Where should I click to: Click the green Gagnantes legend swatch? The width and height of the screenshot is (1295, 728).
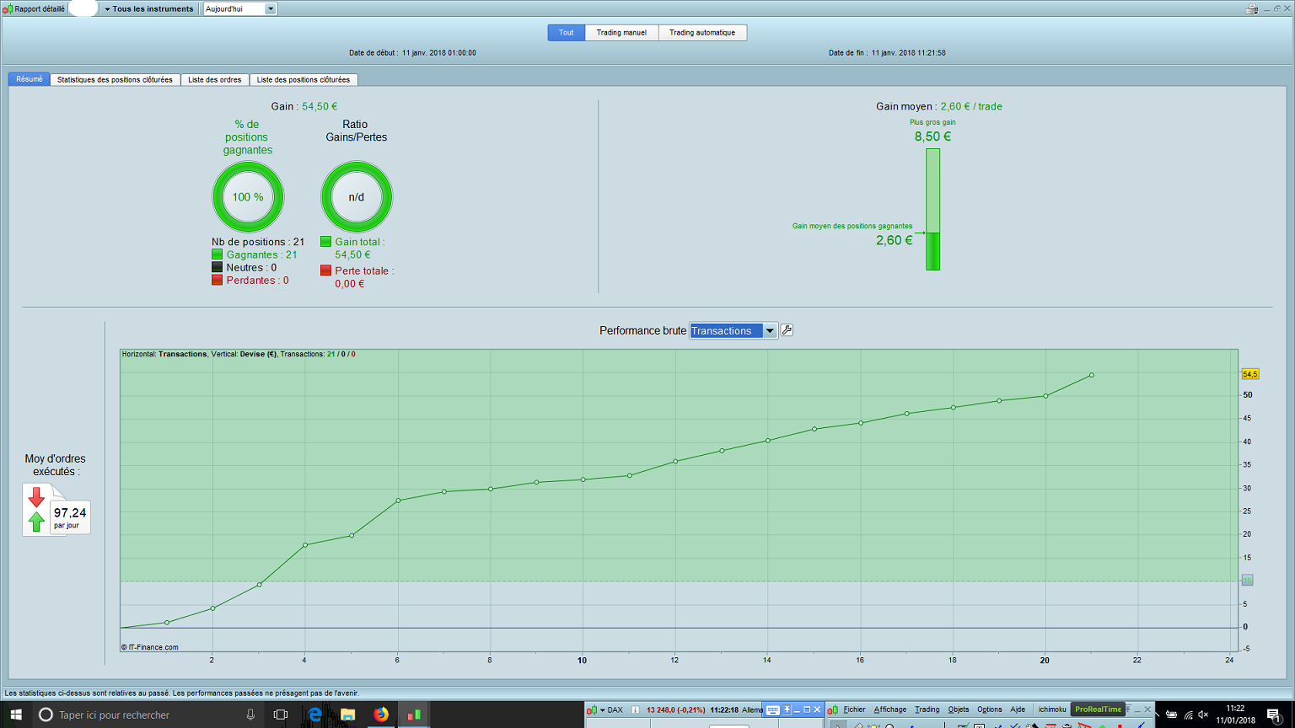point(218,254)
